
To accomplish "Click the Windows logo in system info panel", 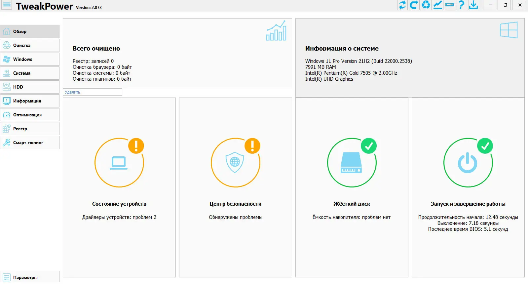I will 509,30.
